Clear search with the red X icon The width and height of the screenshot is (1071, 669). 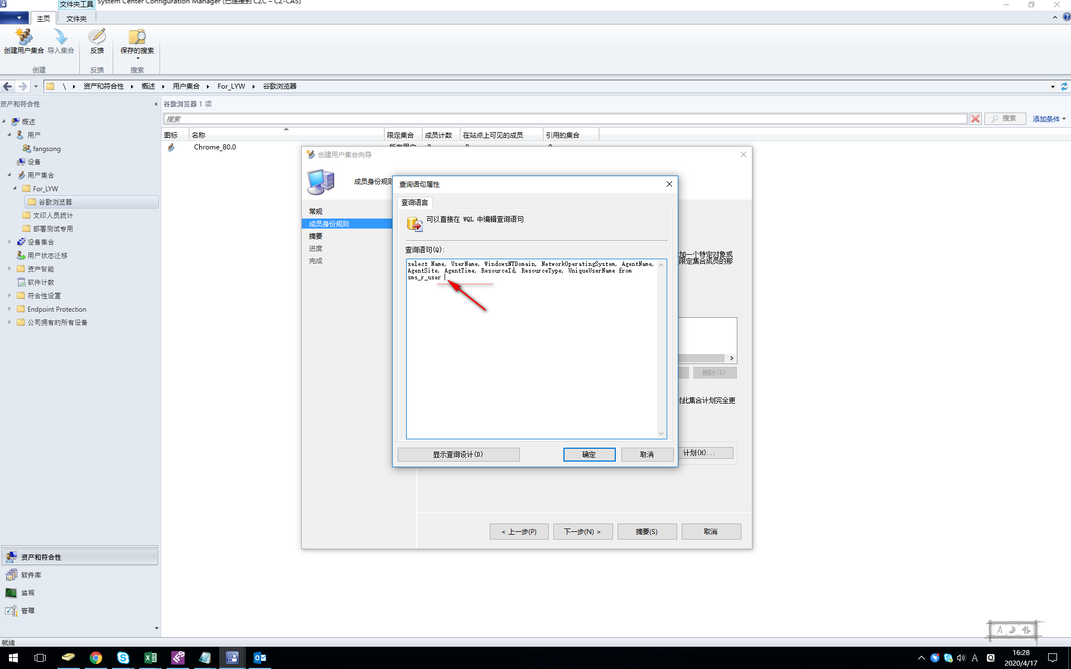pos(975,119)
